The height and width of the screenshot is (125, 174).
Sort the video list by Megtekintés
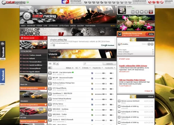[x=97, y=68]
